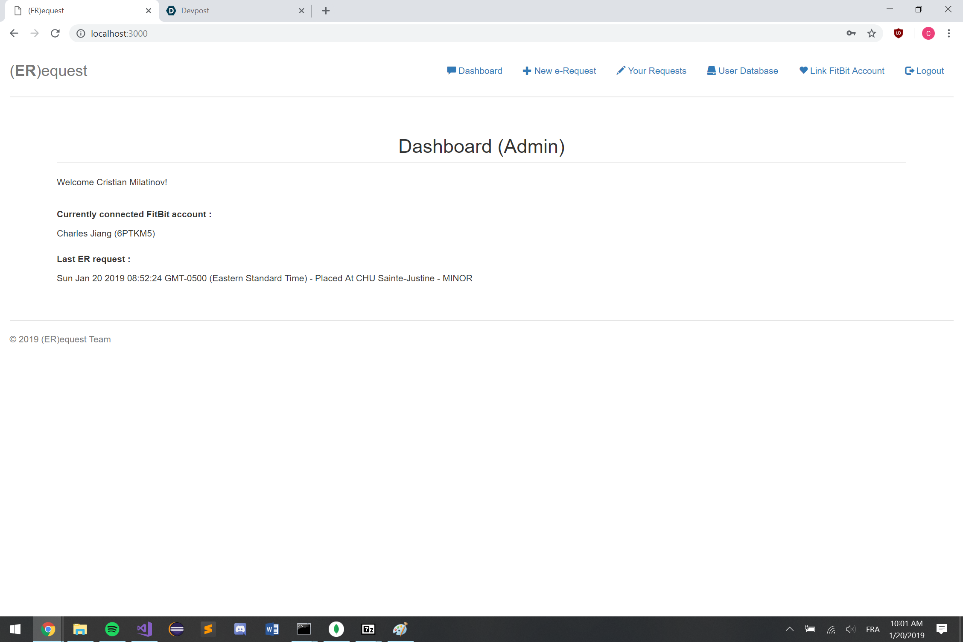The width and height of the screenshot is (963, 642).
Task: Open Your Requests page
Action: coord(651,71)
